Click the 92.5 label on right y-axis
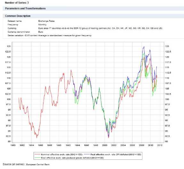Image resolution: width=184 pixels, height=169 pixels. tap(167, 115)
